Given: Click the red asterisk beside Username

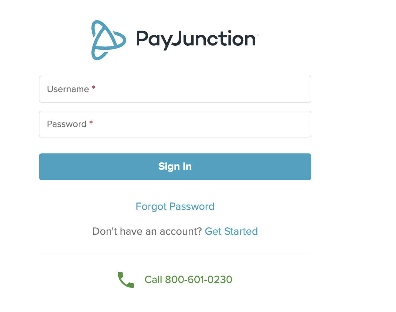Looking at the screenshot, I should tap(94, 88).
